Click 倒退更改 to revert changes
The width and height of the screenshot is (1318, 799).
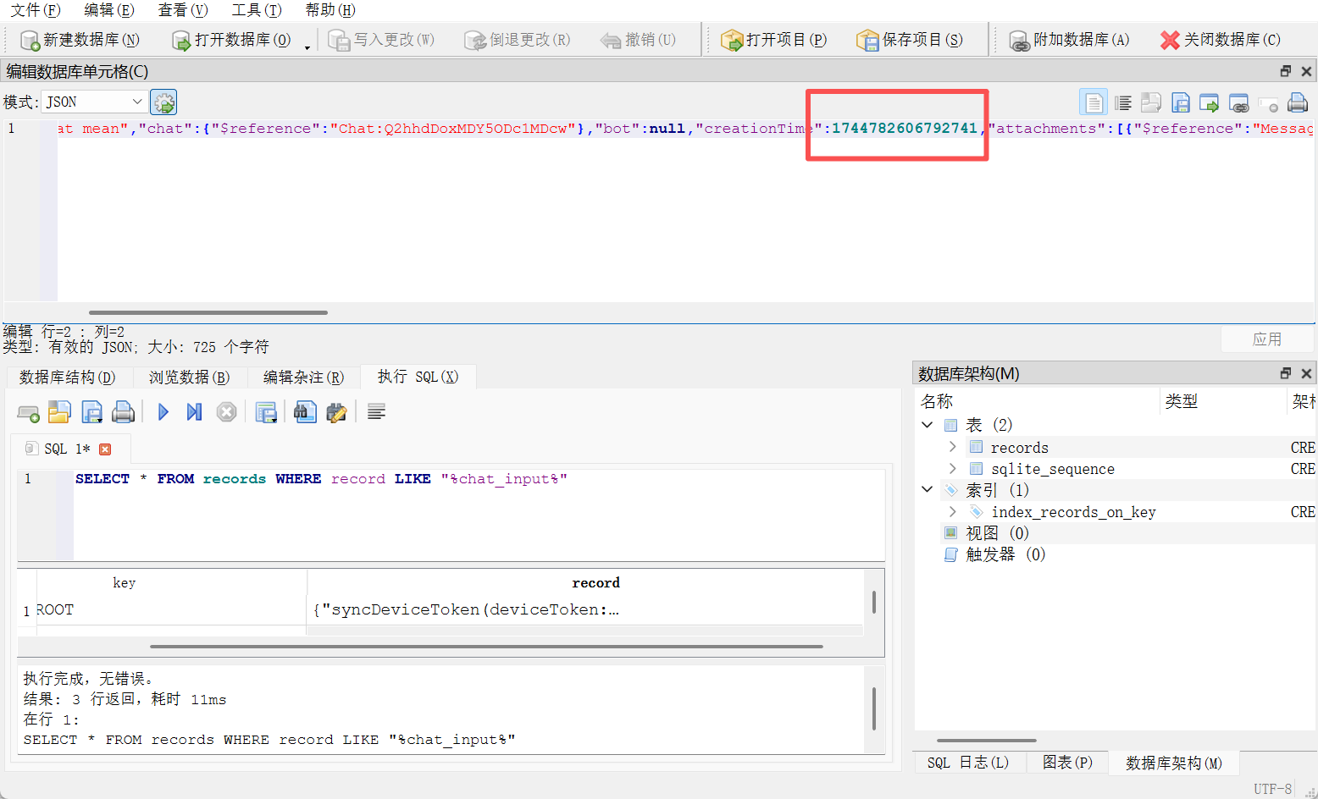(518, 40)
